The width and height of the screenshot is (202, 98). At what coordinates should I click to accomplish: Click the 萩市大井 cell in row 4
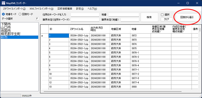pyautogui.click(x=120, y=48)
